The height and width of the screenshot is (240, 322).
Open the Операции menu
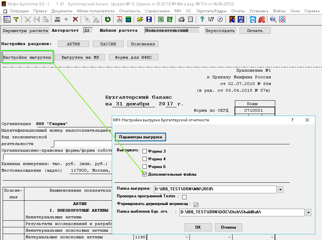19,11
